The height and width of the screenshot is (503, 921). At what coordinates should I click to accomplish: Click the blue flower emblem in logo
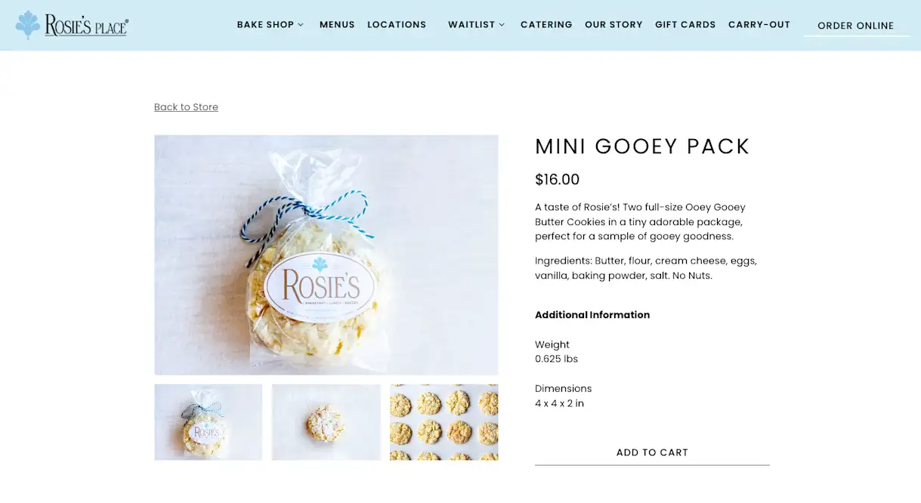(29, 25)
